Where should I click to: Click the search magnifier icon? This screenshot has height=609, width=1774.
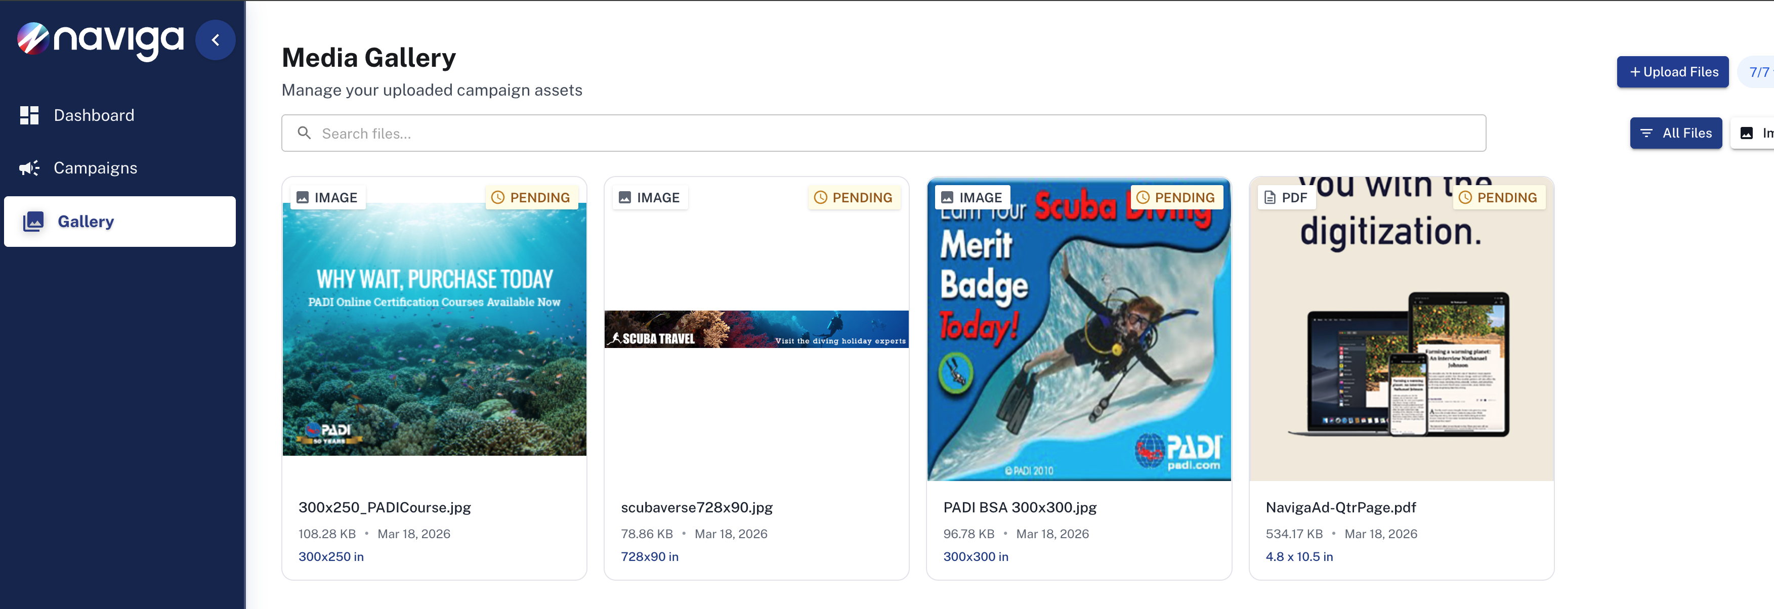[304, 133]
